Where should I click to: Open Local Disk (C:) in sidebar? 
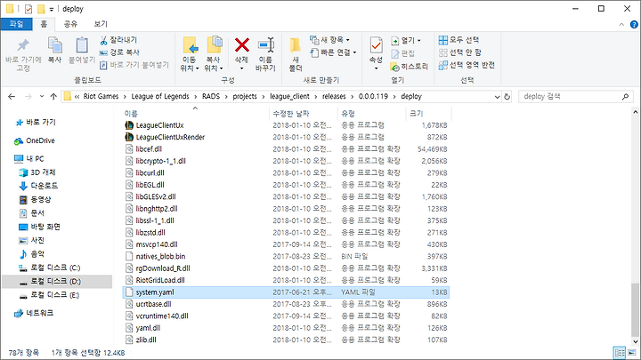[50, 268]
